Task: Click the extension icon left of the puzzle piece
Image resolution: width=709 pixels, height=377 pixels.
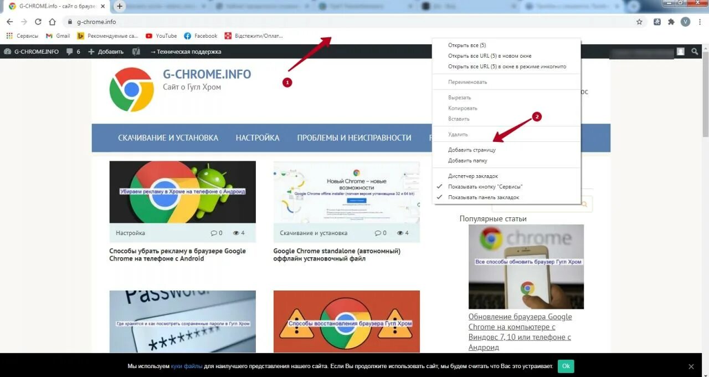Action: pos(657,22)
